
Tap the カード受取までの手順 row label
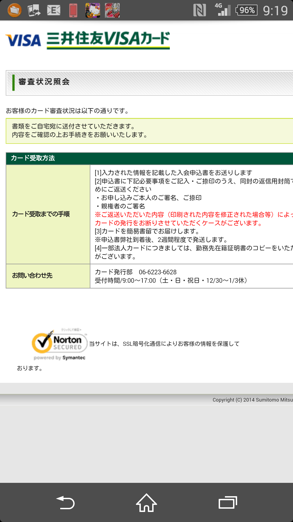[41, 214]
